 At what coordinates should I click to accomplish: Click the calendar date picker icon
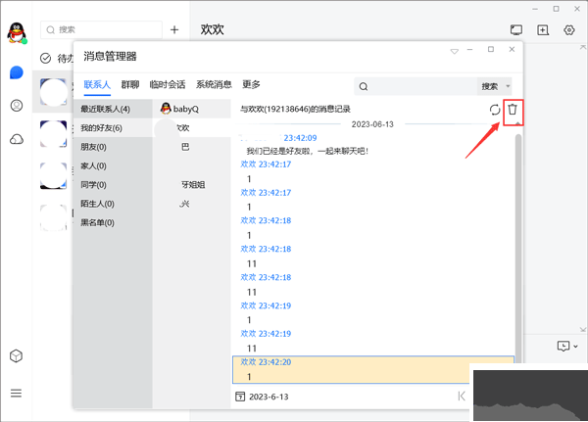point(240,397)
